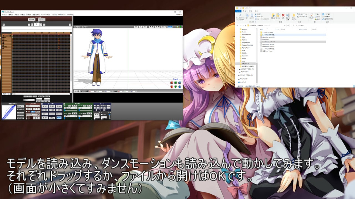Click the 元に戻す undo button
The width and height of the screenshot is (355, 199).
click(x=31, y=20)
